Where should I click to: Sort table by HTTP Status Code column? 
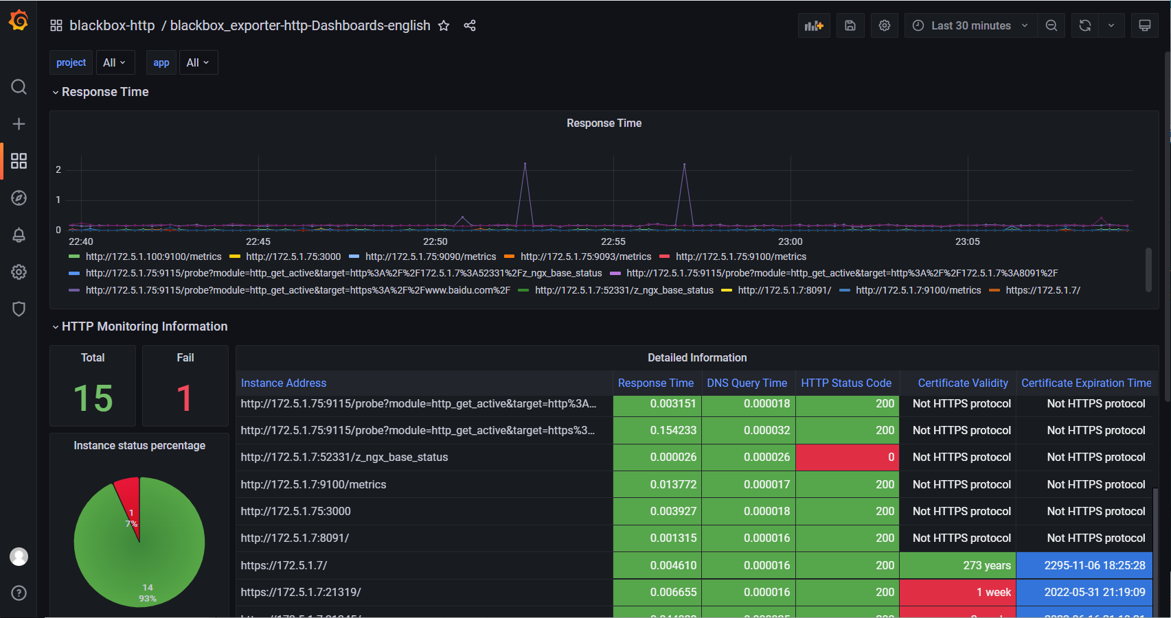tap(846, 383)
